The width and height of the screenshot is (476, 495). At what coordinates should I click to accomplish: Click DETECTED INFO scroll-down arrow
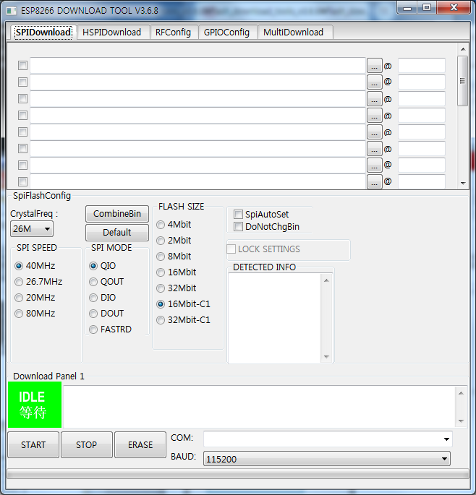coord(326,357)
